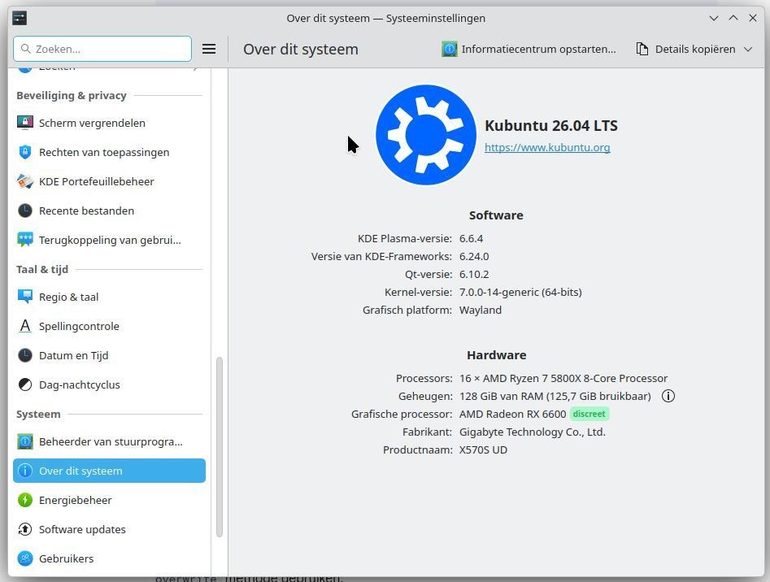
Task: Click the Informatiecentrum icon in the toolbar
Action: pyautogui.click(x=450, y=49)
